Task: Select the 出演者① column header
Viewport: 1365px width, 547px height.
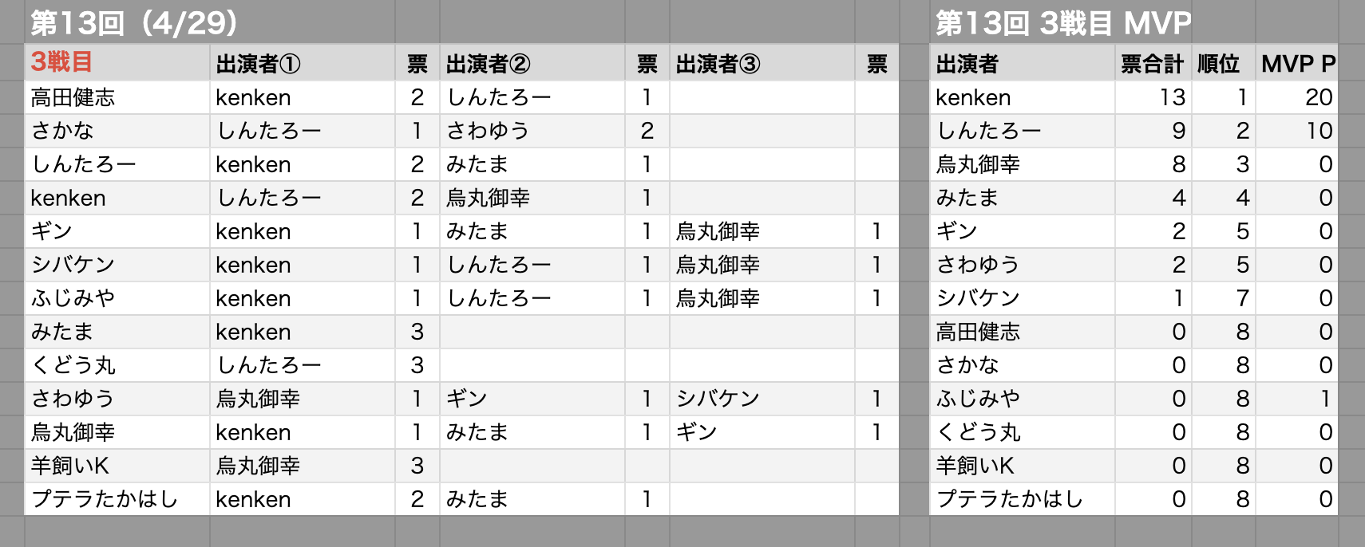Action: pyautogui.click(x=303, y=63)
